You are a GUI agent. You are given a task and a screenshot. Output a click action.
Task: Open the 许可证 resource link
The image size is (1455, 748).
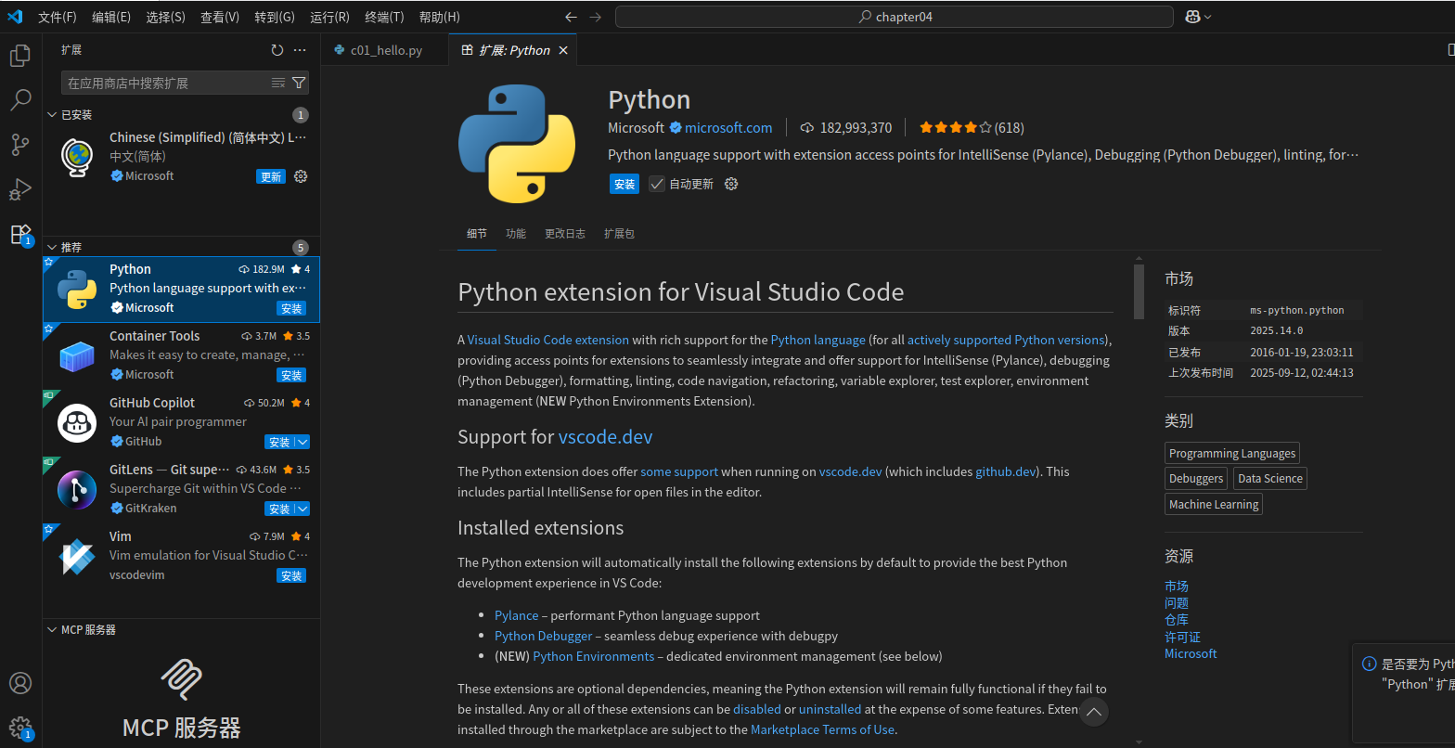1182,637
